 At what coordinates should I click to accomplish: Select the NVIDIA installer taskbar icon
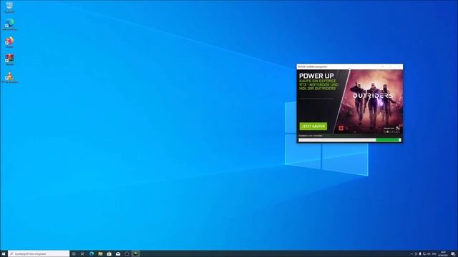pyautogui.click(x=135, y=254)
